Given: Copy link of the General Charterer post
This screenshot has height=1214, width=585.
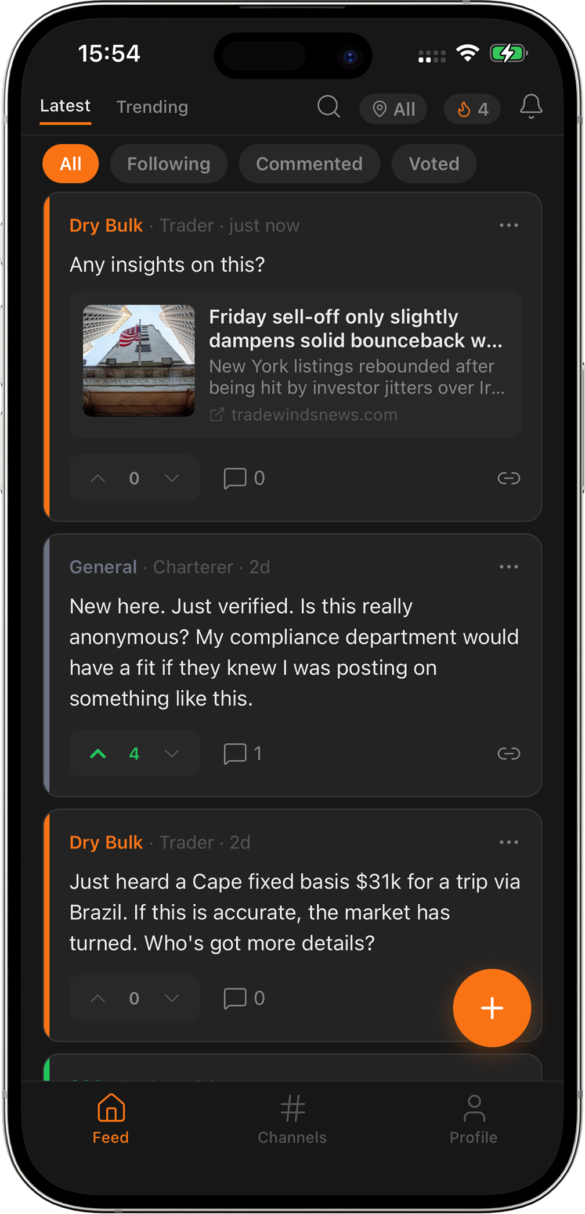Looking at the screenshot, I should 508,754.
